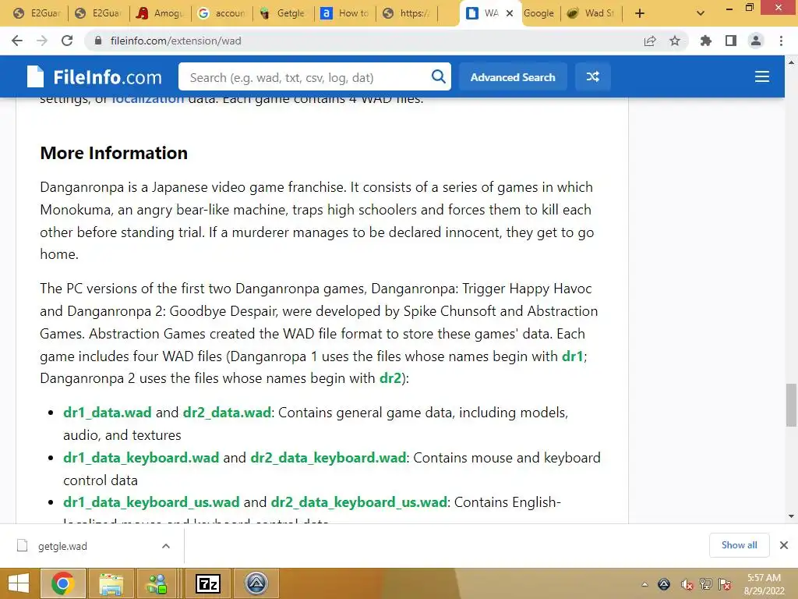
Task: Go back to the previous page
Action: 17,41
